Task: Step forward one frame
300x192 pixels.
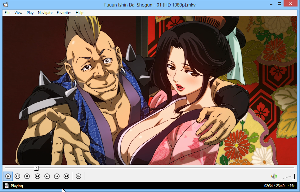Action: point(78,176)
